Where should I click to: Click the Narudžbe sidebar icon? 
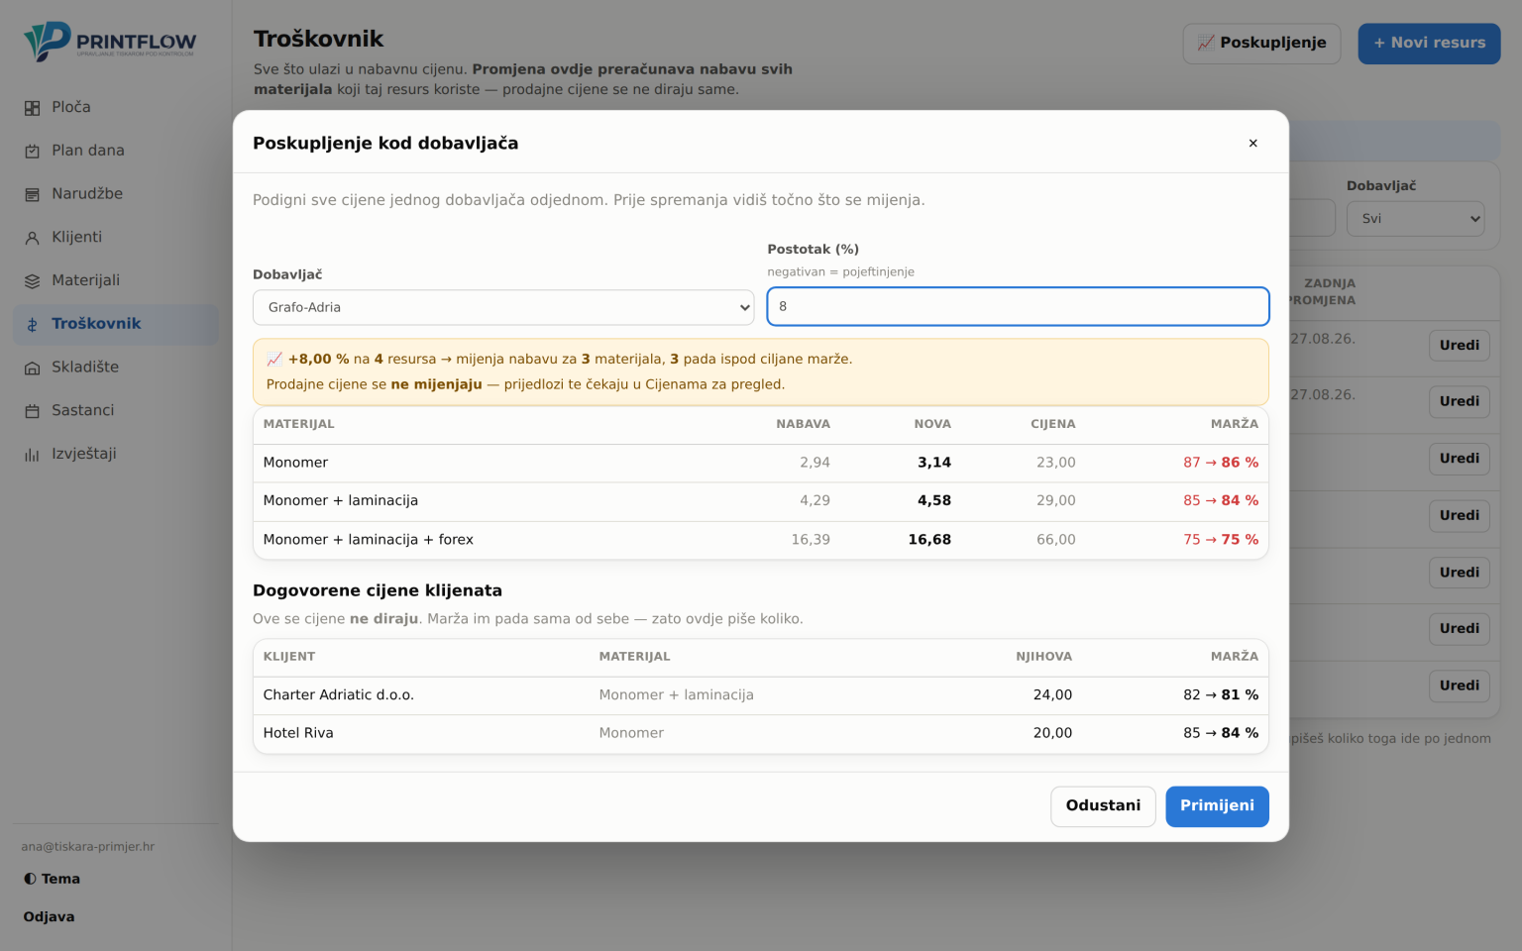pos(33,195)
